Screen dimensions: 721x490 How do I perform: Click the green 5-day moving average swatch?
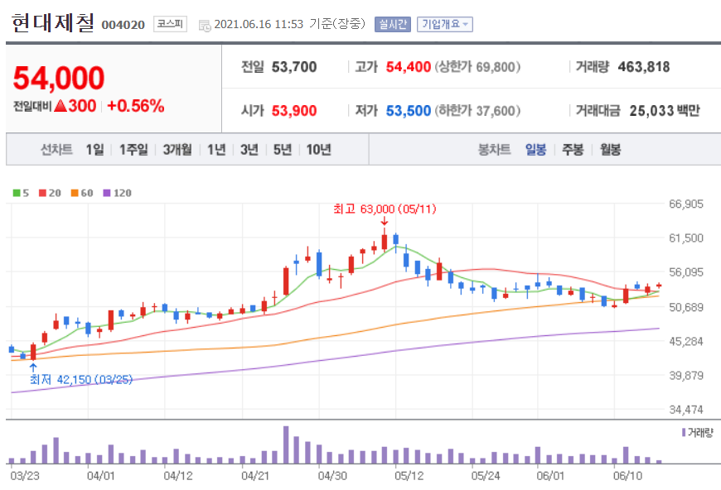(17, 193)
